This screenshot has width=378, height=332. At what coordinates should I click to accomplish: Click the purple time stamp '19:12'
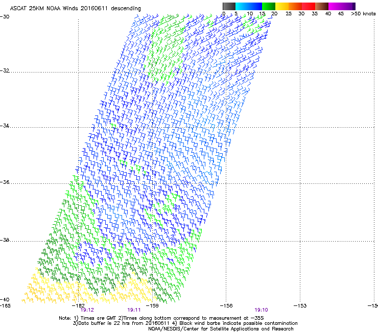pos(87,310)
